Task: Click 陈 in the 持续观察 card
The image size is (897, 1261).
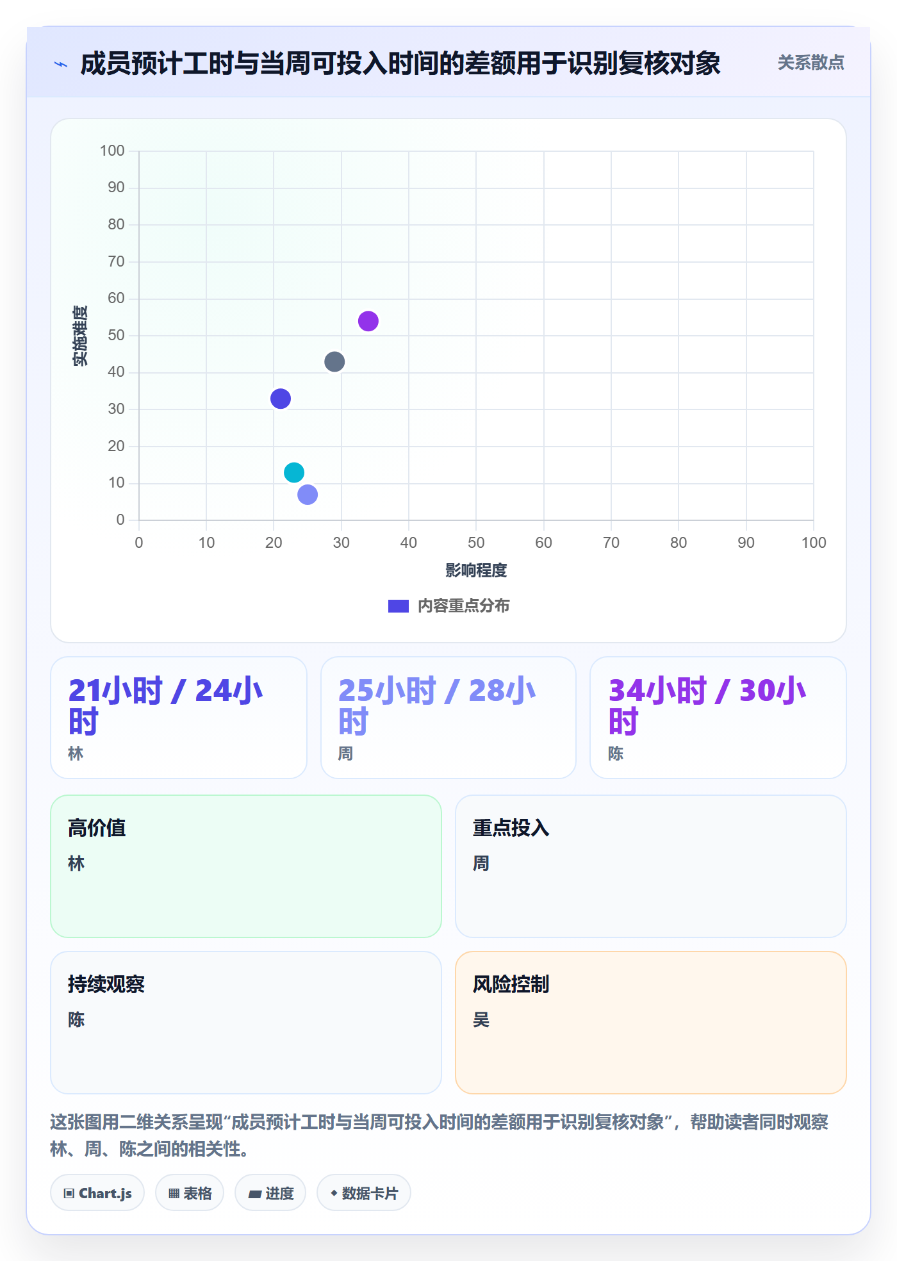Action: tap(76, 1019)
